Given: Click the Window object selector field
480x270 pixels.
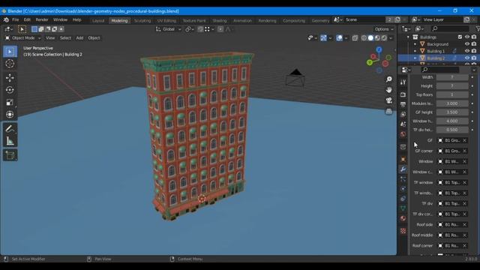Looking at the screenshot, I should coord(451,161).
